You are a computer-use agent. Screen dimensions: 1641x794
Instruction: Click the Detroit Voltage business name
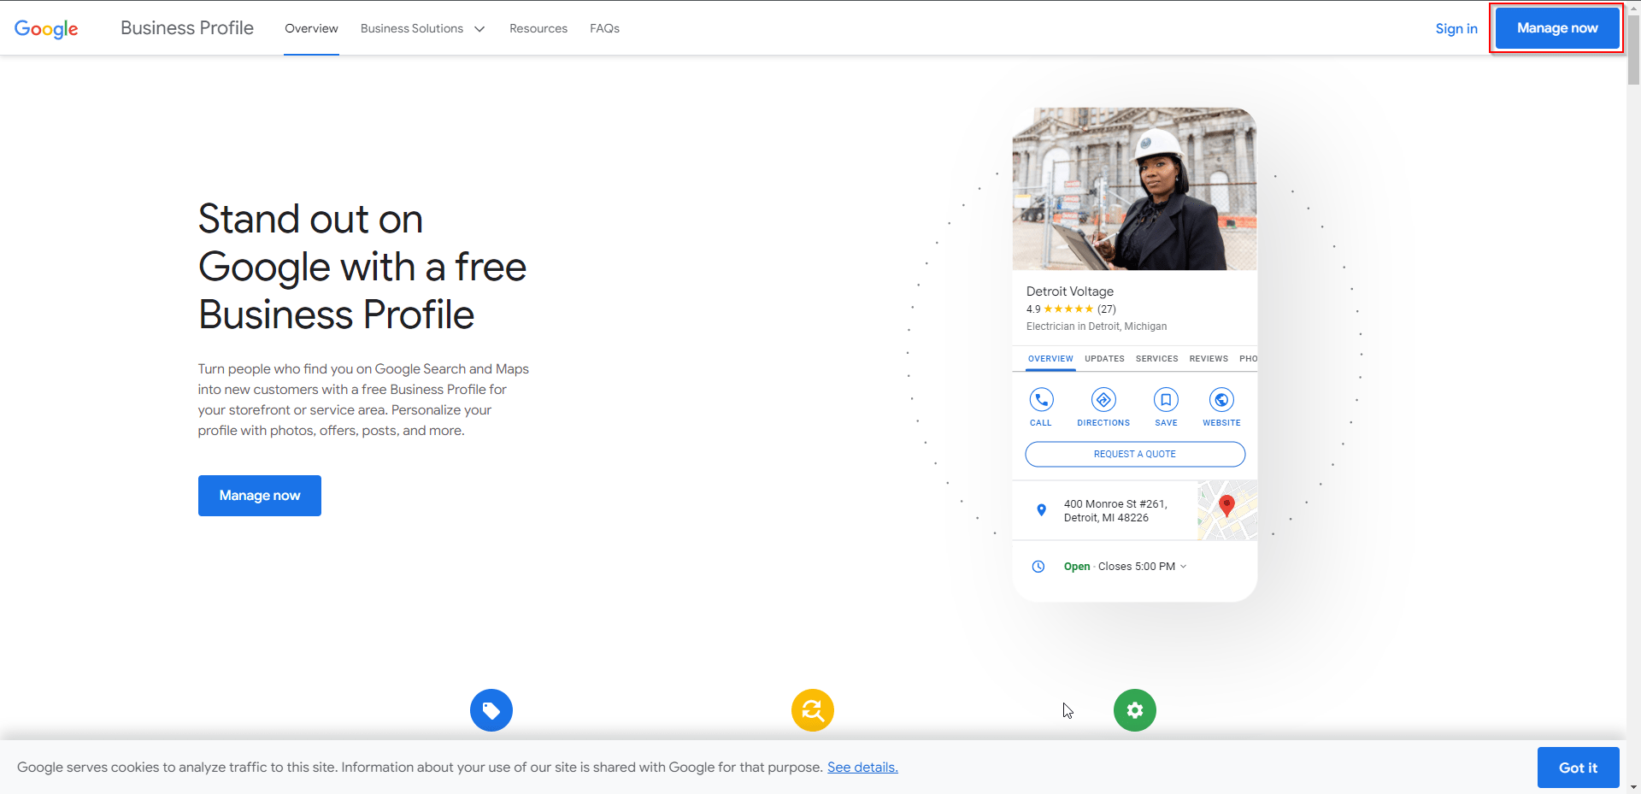(x=1070, y=291)
